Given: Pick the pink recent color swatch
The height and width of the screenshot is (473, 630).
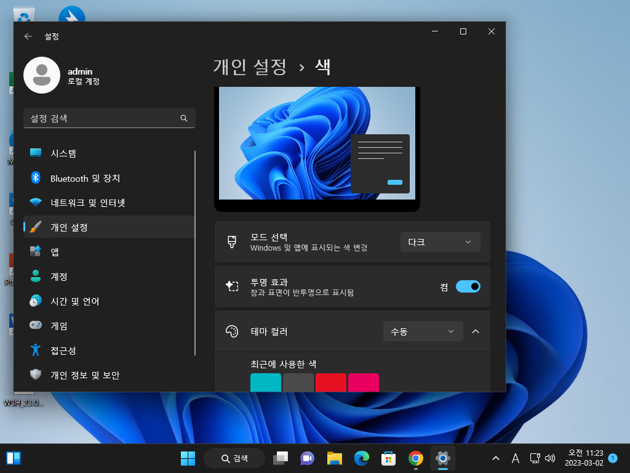Looking at the screenshot, I should point(363,382).
